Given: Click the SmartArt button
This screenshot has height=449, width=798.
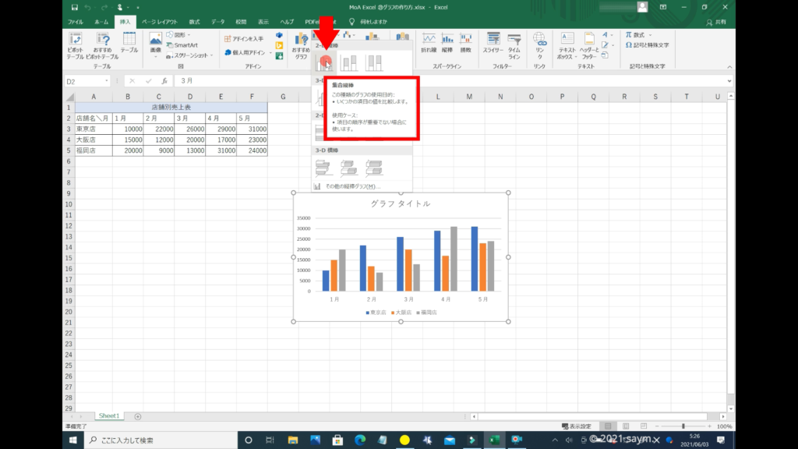Looking at the screenshot, I should click(x=185, y=45).
